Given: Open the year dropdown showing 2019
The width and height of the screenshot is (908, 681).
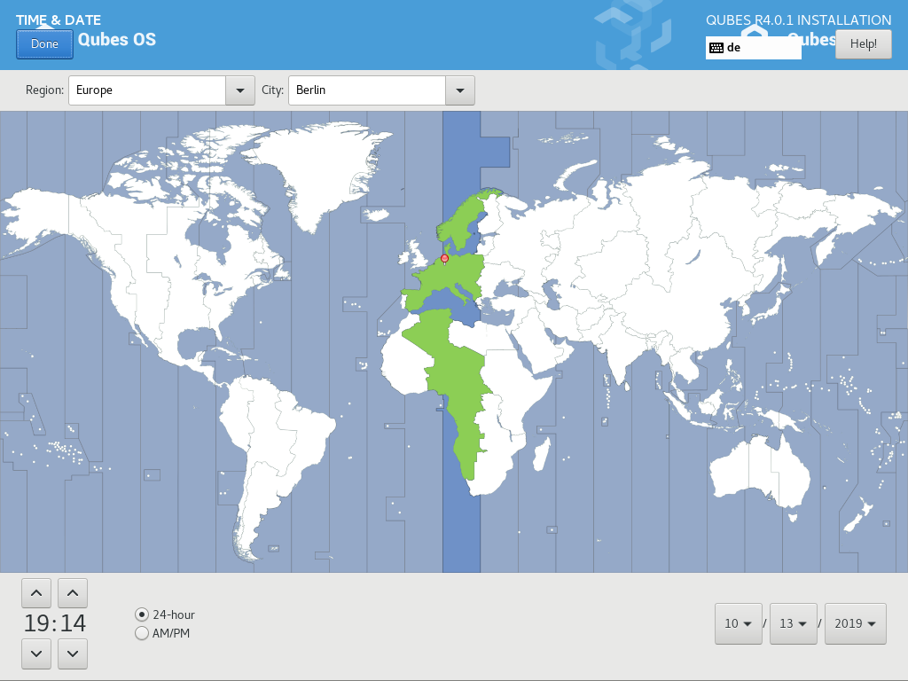Looking at the screenshot, I should pos(855,623).
